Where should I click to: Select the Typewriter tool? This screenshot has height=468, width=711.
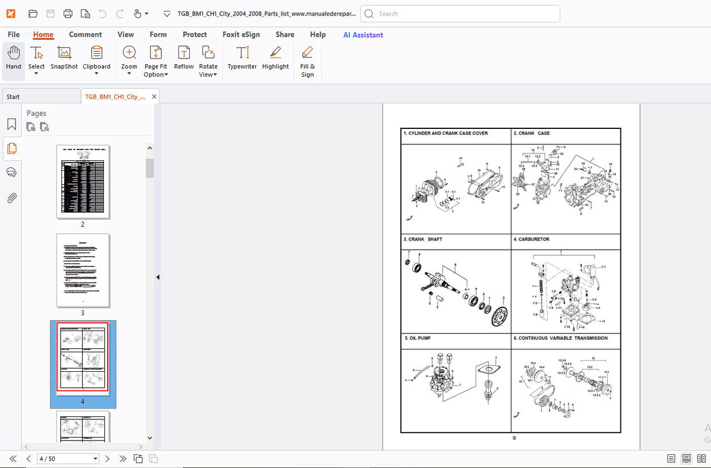click(242, 59)
